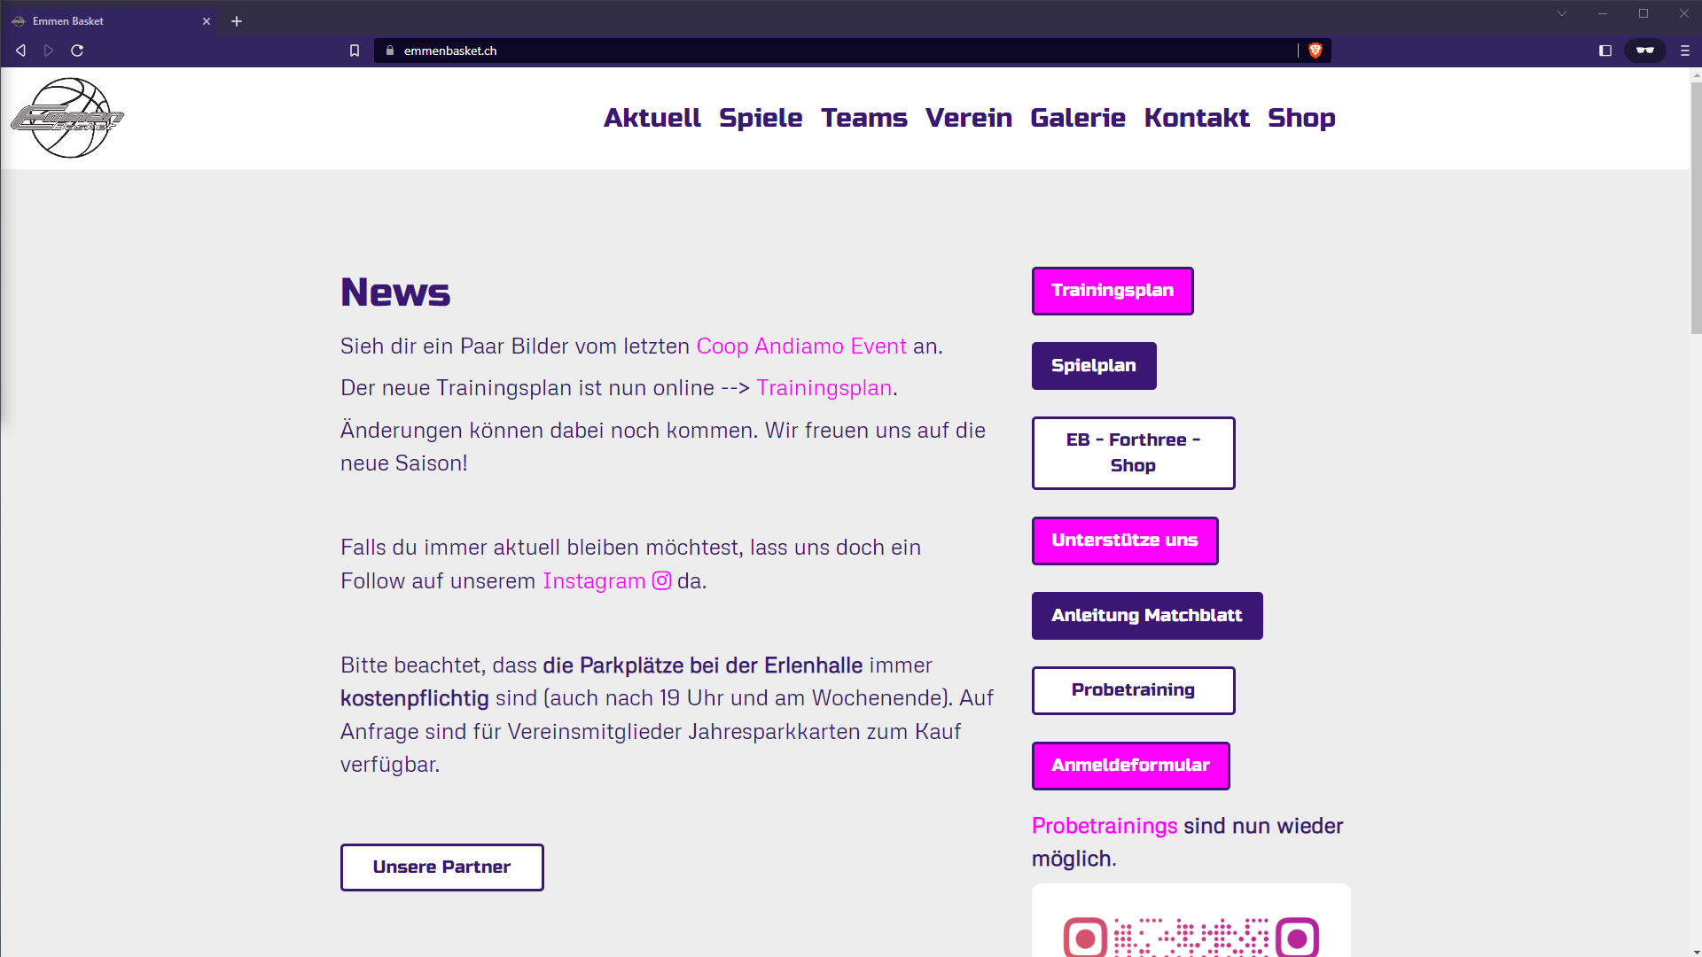Open the Galerie section

coord(1078,118)
